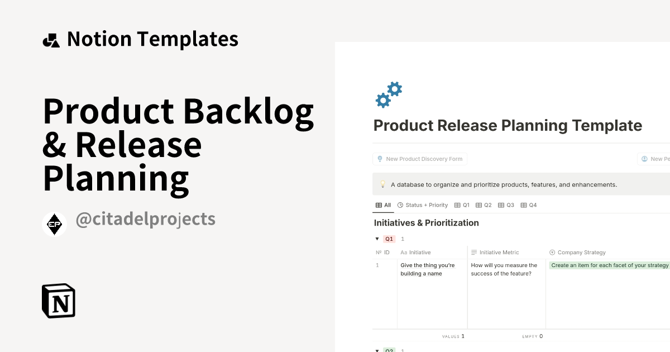This screenshot has width=670, height=352.
Task: Switch to the Q3 view tab
Action: coord(508,205)
